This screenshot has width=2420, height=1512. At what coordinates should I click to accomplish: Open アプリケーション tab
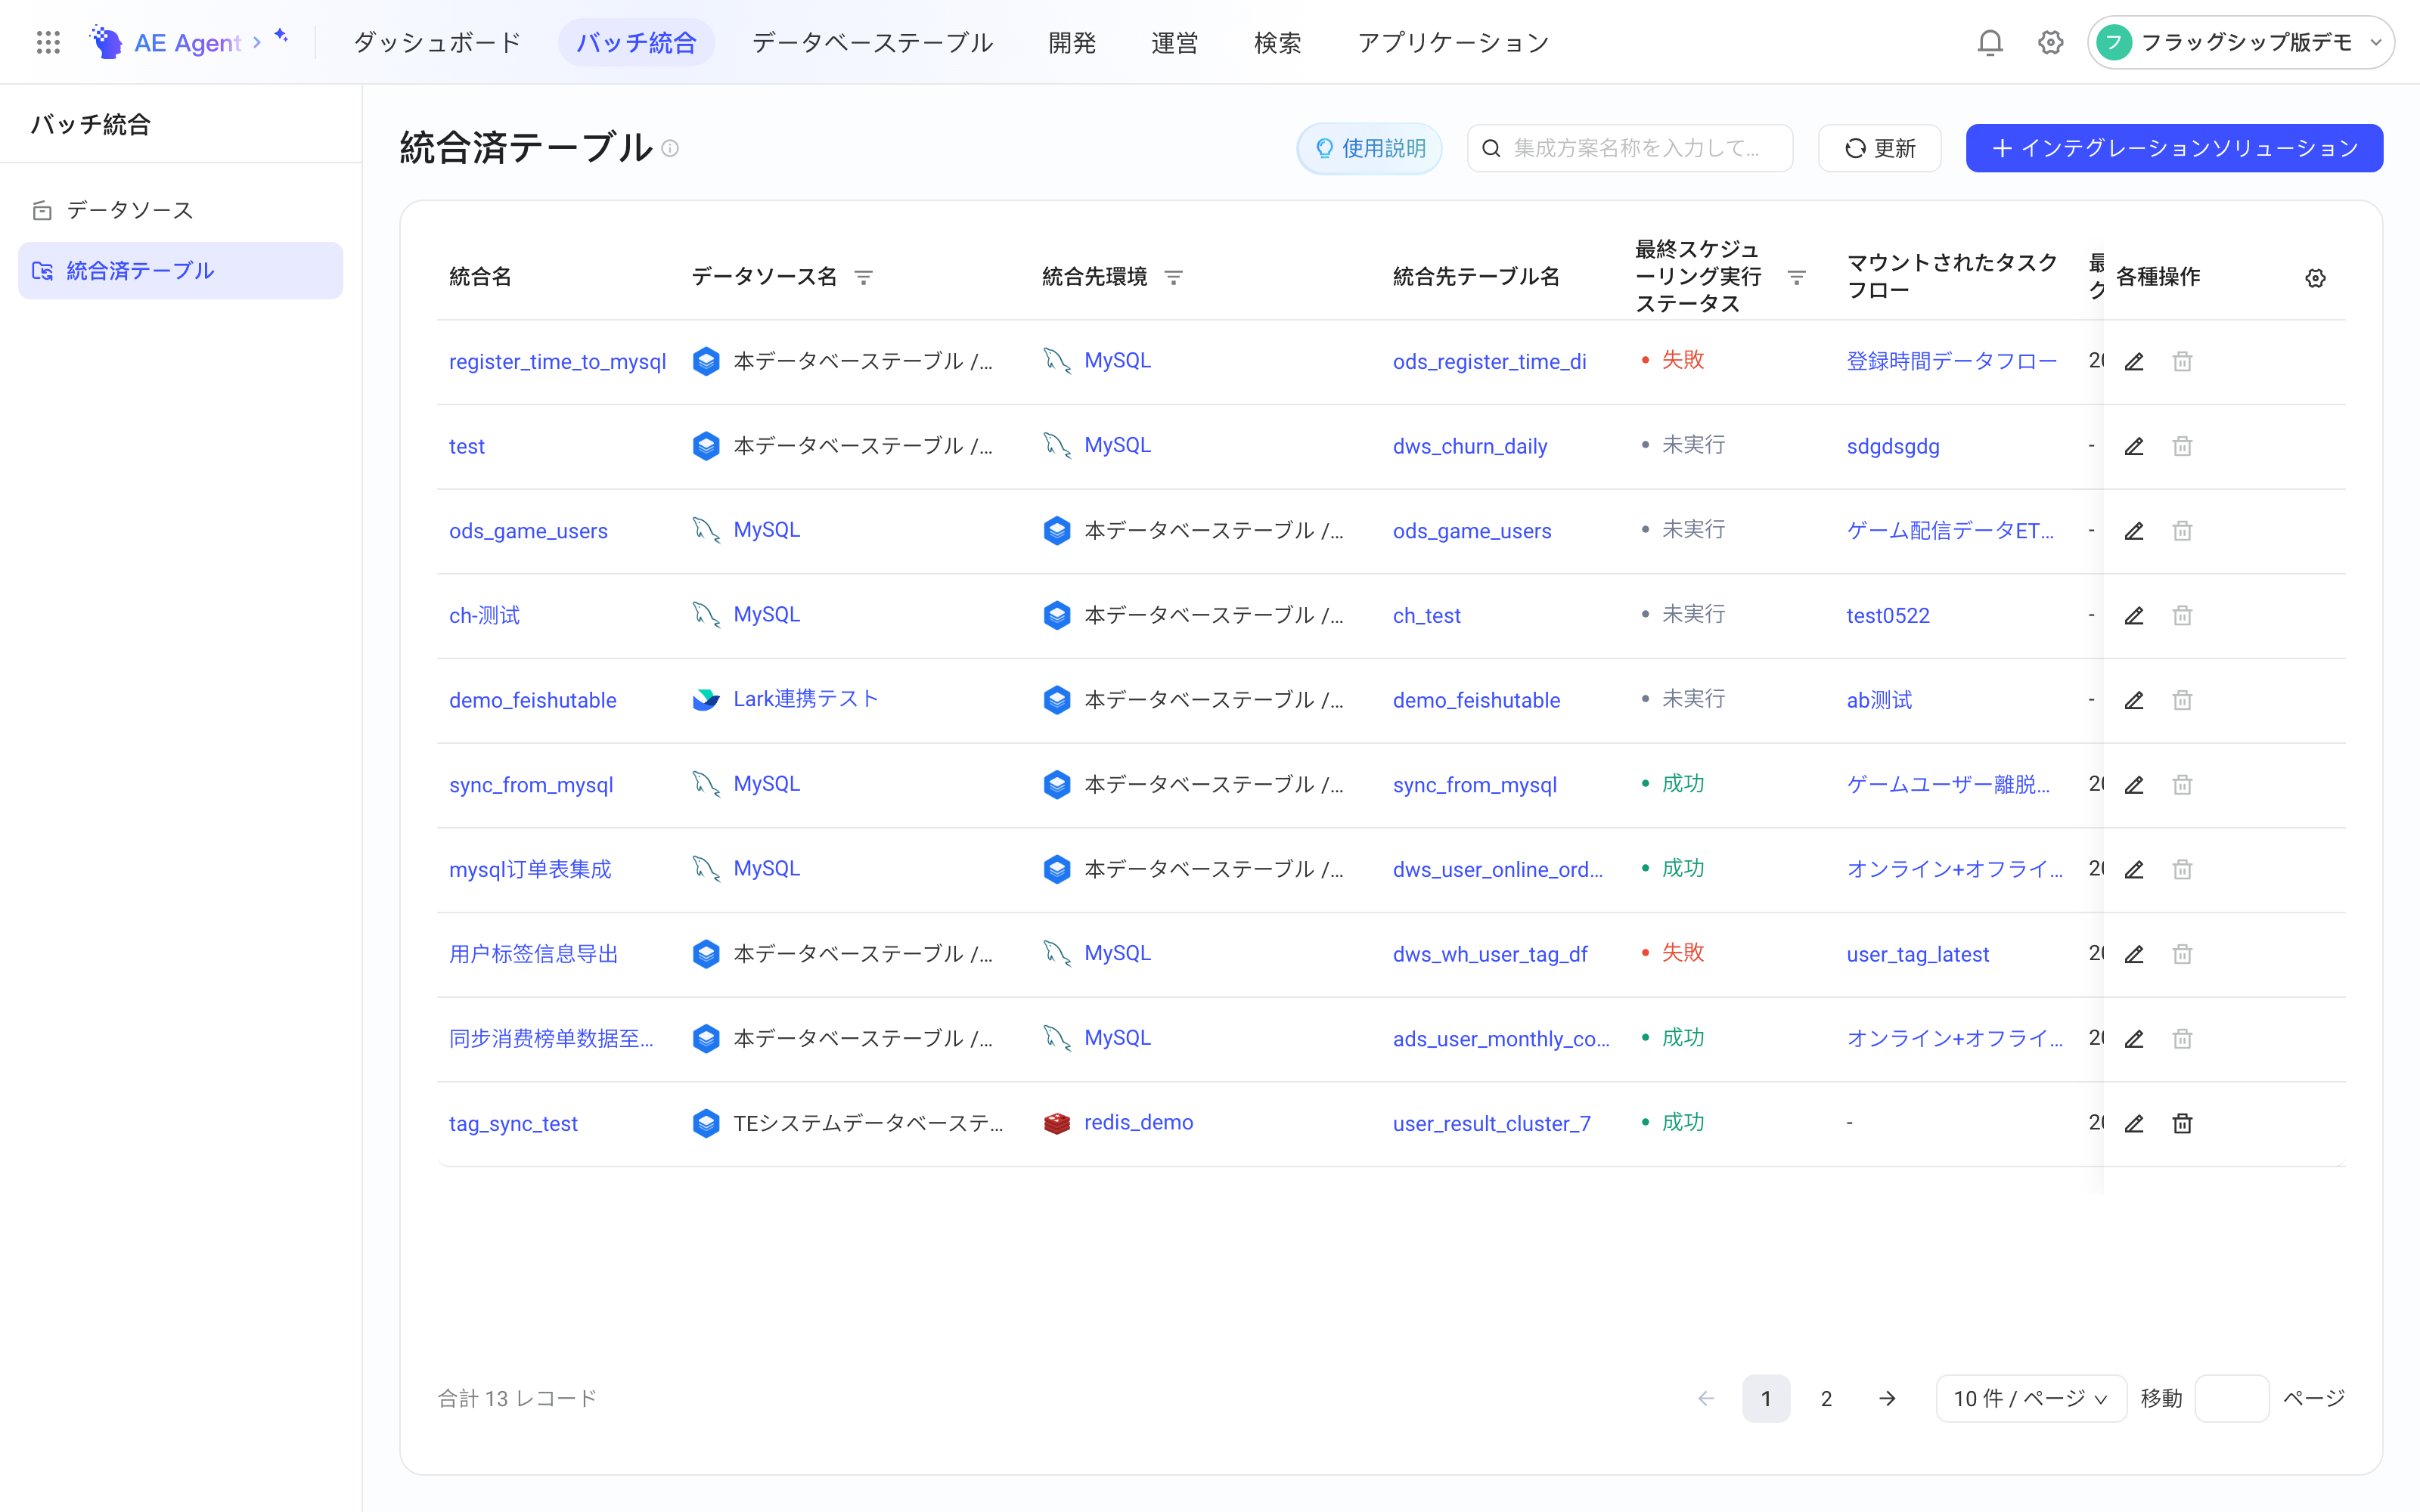pyautogui.click(x=1453, y=42)
